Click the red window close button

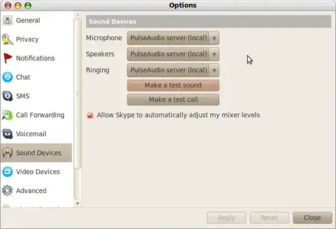click(8, 6)
